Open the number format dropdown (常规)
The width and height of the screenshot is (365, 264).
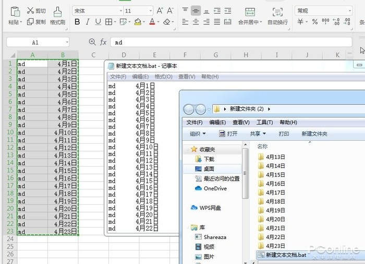(x=349, y=11)
